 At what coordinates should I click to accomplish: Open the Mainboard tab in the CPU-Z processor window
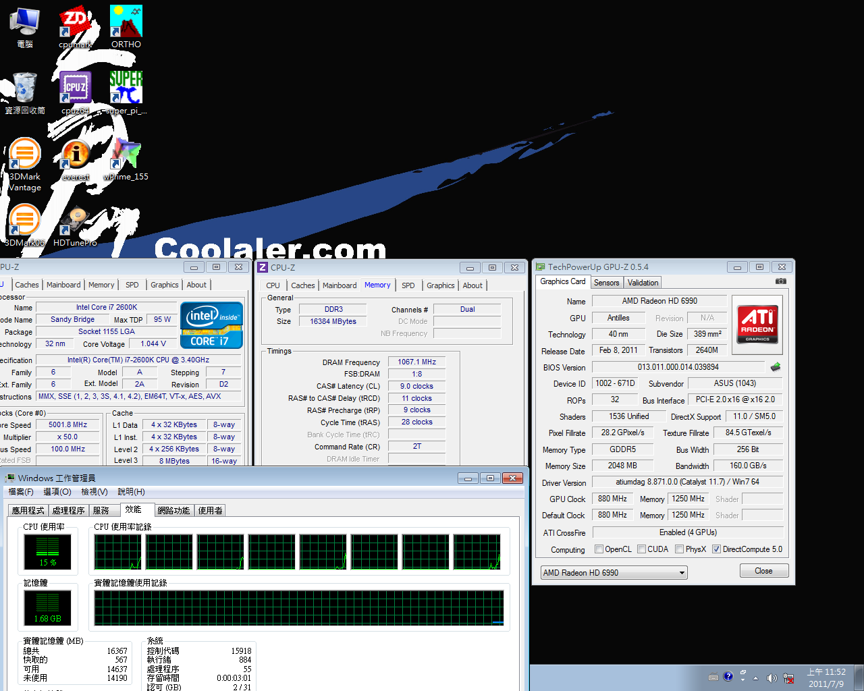tap(63, 285)
